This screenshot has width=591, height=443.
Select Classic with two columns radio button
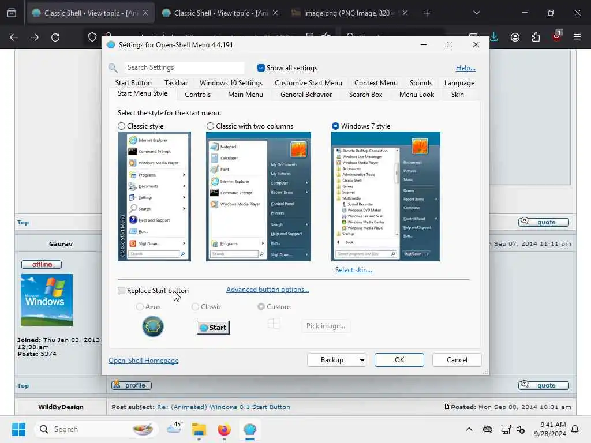coord(210,126)
